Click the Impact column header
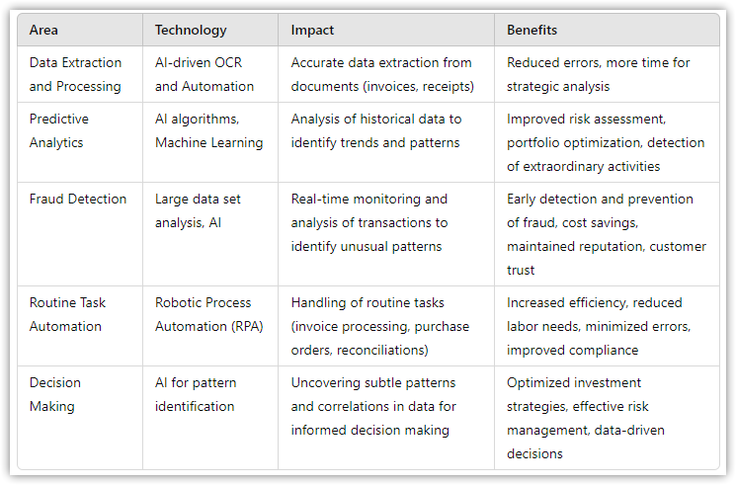 [386, 30]
